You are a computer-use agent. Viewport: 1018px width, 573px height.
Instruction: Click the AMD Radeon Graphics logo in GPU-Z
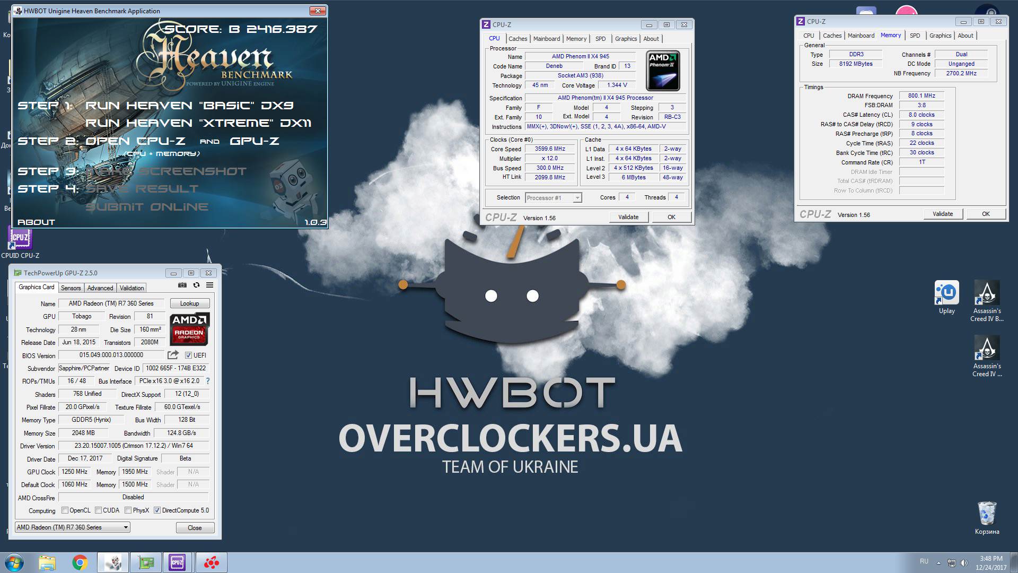point(190,329)
